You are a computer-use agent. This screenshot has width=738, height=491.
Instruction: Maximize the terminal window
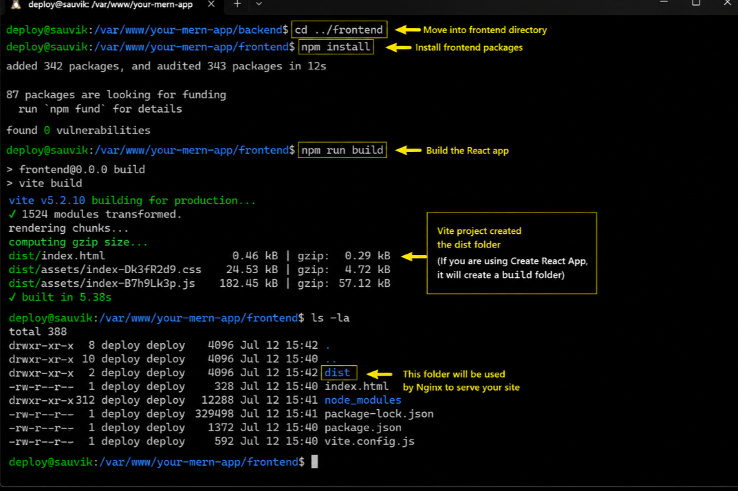(x=696, y=3)
